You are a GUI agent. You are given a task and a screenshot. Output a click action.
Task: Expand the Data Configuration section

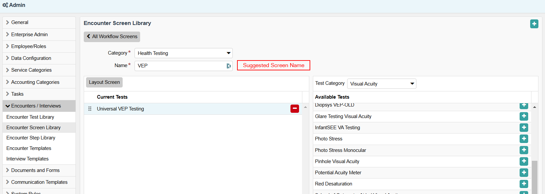[31, 58]
